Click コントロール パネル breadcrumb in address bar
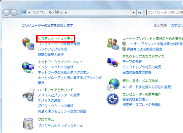The height and width of the screenshot is (133, 183). coord(48,12)
